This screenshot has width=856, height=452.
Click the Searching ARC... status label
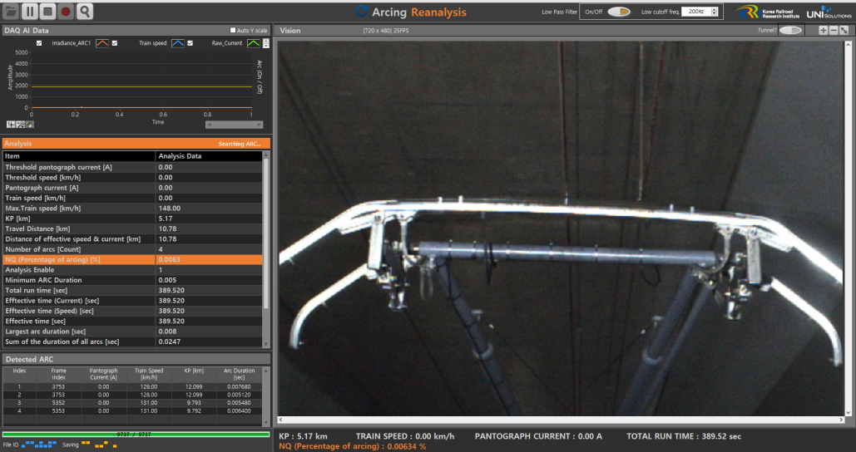pyautogui.click(x=240, y=144)
